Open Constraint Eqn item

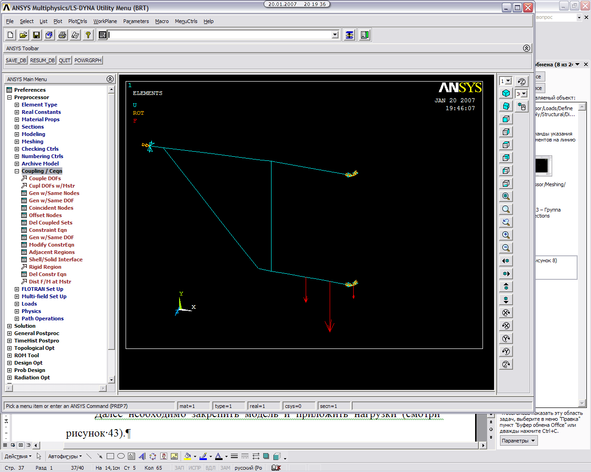click(48, 230)
